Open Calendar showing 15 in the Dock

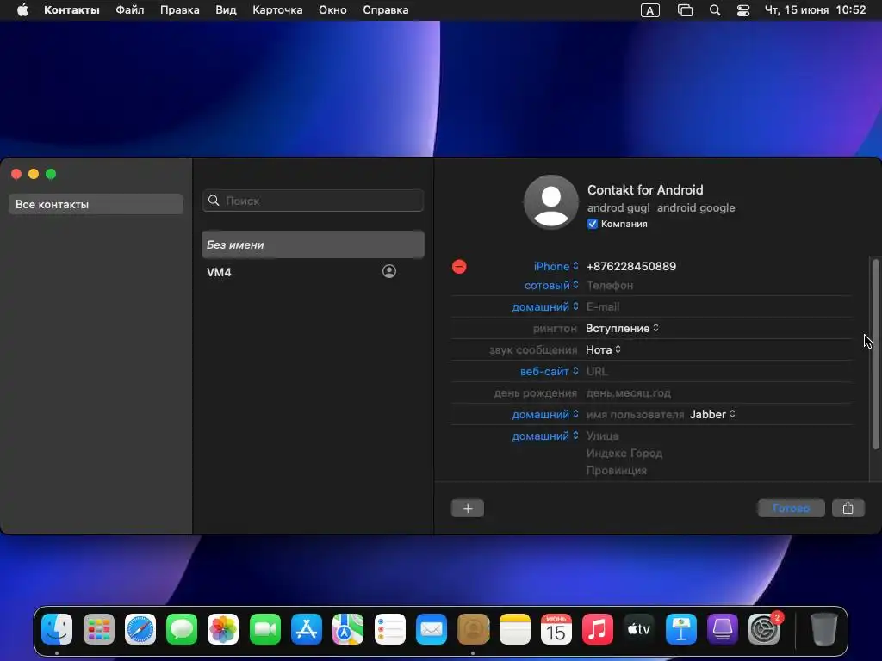pos(556,629)
